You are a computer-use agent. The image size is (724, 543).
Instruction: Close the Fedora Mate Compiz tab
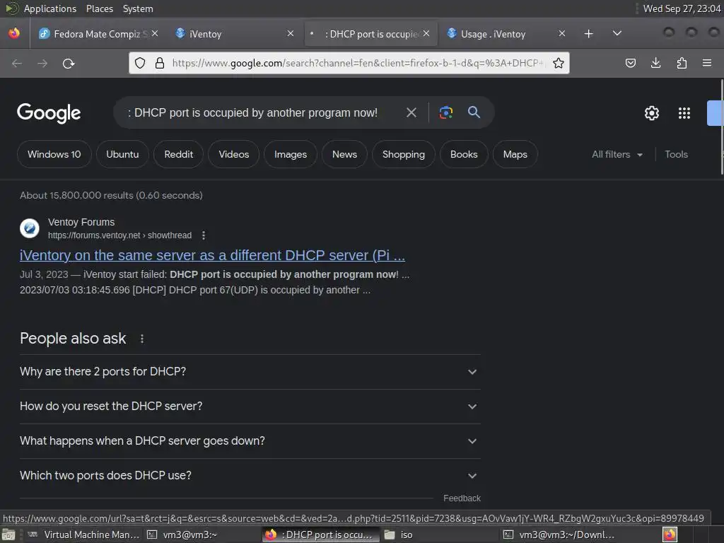[x=155, y=33]
